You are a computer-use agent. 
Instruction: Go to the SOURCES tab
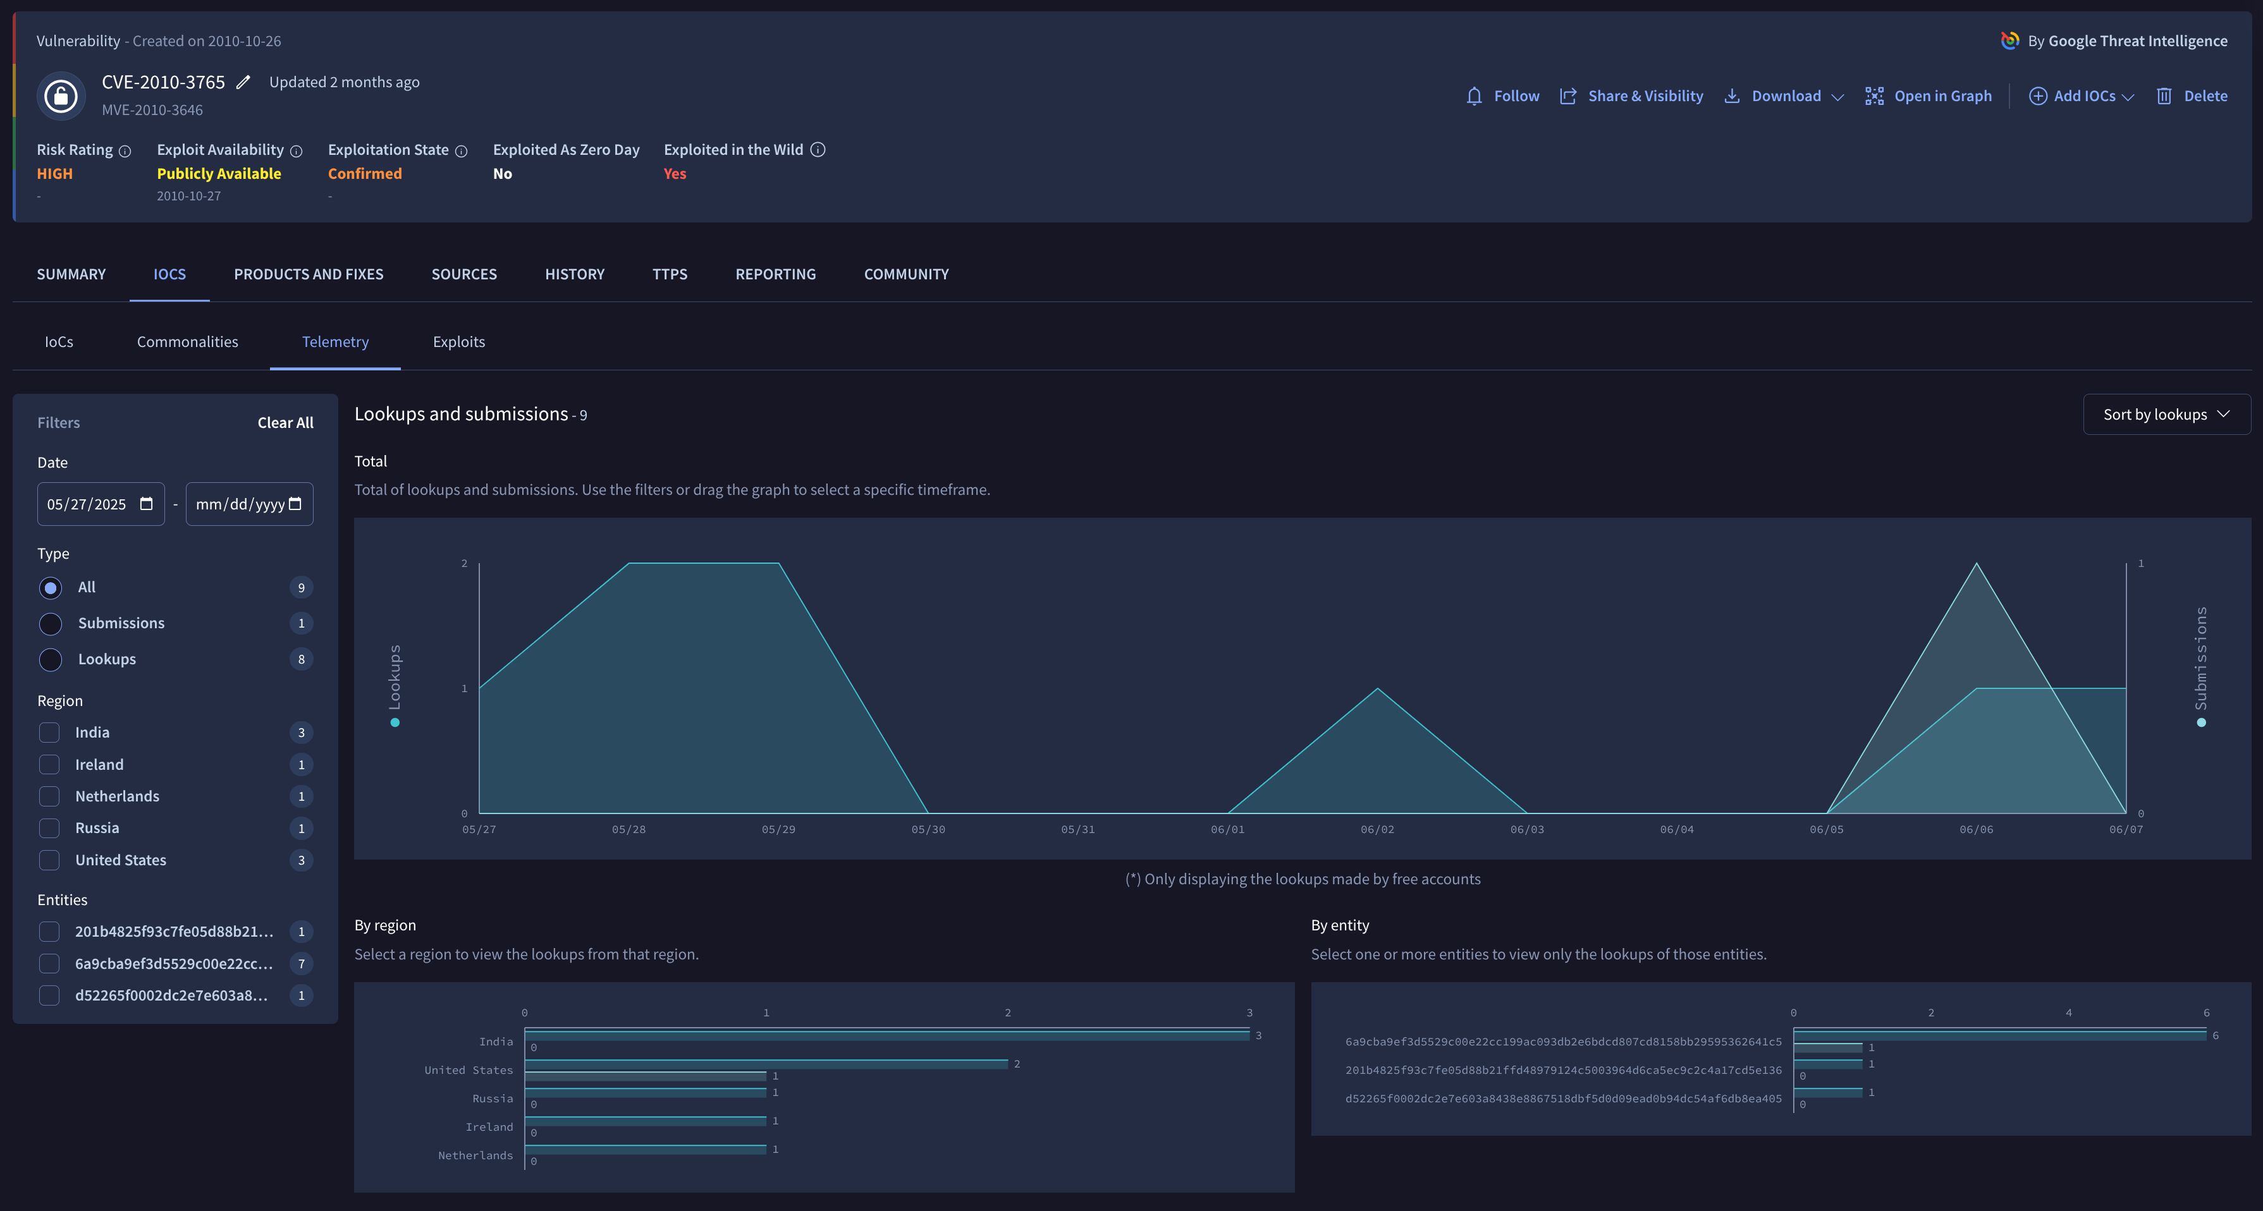tap(464, 274)
